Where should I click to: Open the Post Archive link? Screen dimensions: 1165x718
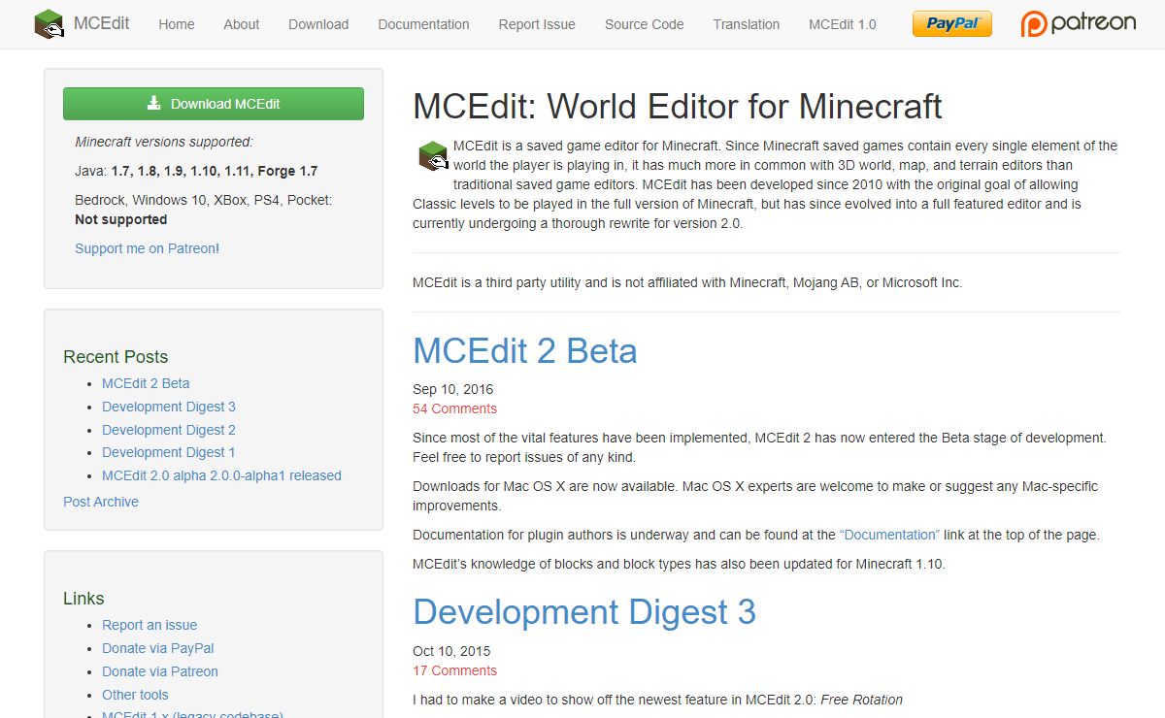[101, 502]
